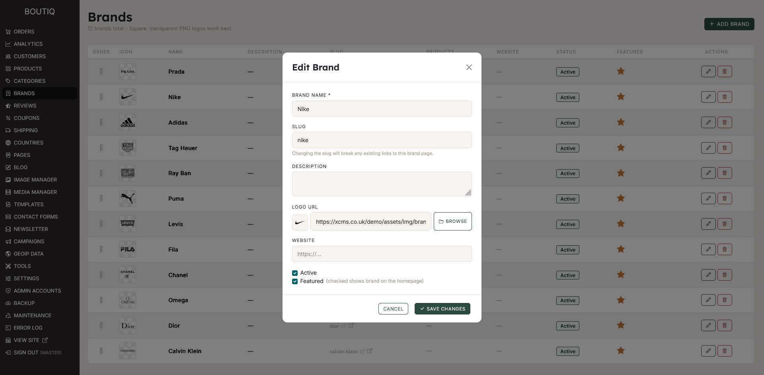This screenshot has height=375, width=764.
Task: Edit the Puma brand
Action: click(708, 199)
